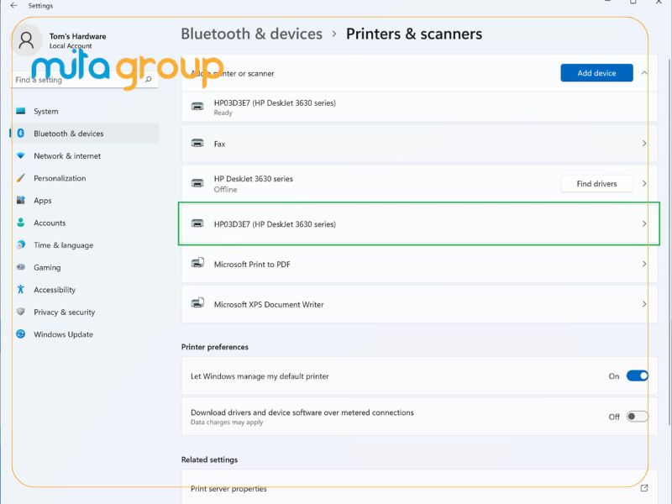Screen dimensions: 672x504
Task: Open Apps settings category
Action: [x=84, y=200]
